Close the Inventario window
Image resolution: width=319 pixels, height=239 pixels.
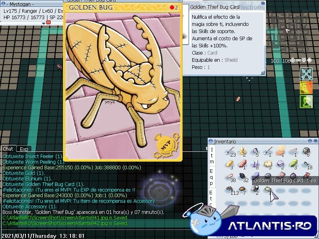pyautogui.click(x=315, y=141)
